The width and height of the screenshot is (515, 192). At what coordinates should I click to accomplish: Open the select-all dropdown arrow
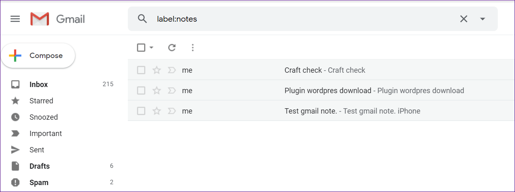[152, 48]
